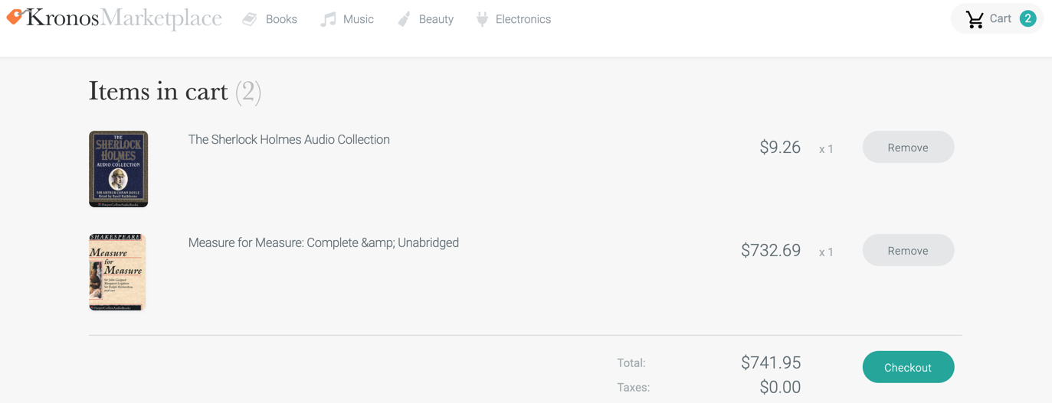Click the Sherlock Holmes cover thumbnail
The width and height of the screenshot is (1052, 403).
(118, 169)
